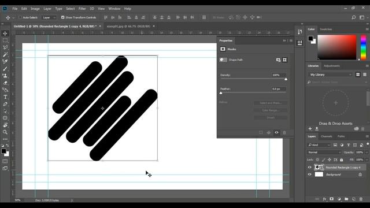This screenshot has height=208, width=370.
Task: Collapse the Properties panel with double arrows
Action: coord(284,40)
